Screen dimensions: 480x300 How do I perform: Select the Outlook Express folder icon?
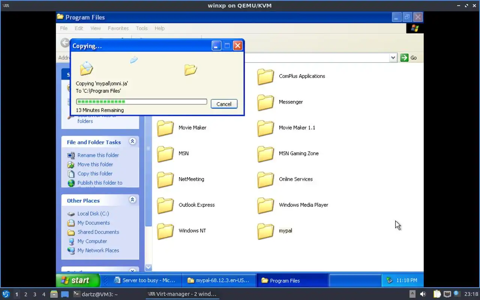(165, 205)
